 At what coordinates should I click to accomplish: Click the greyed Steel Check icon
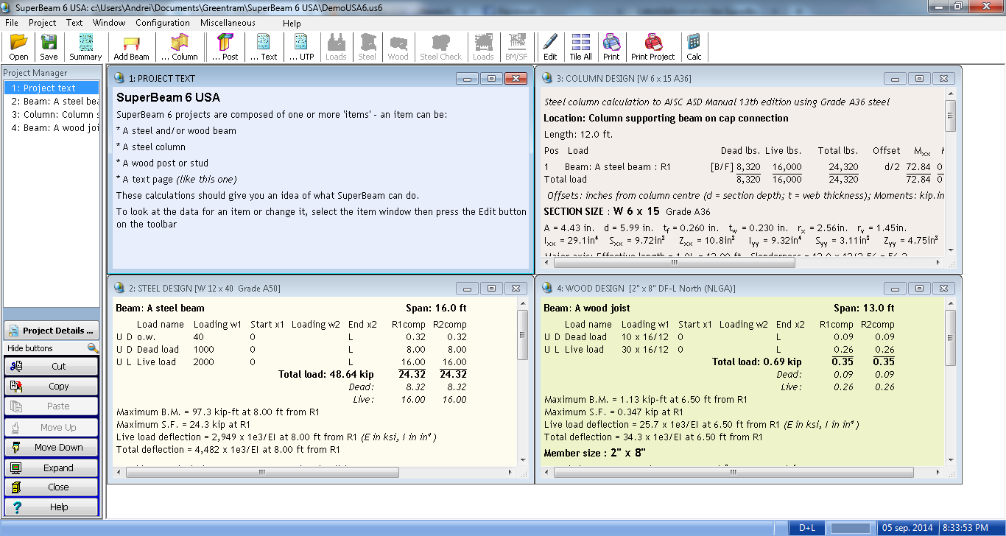pos(440,46)
